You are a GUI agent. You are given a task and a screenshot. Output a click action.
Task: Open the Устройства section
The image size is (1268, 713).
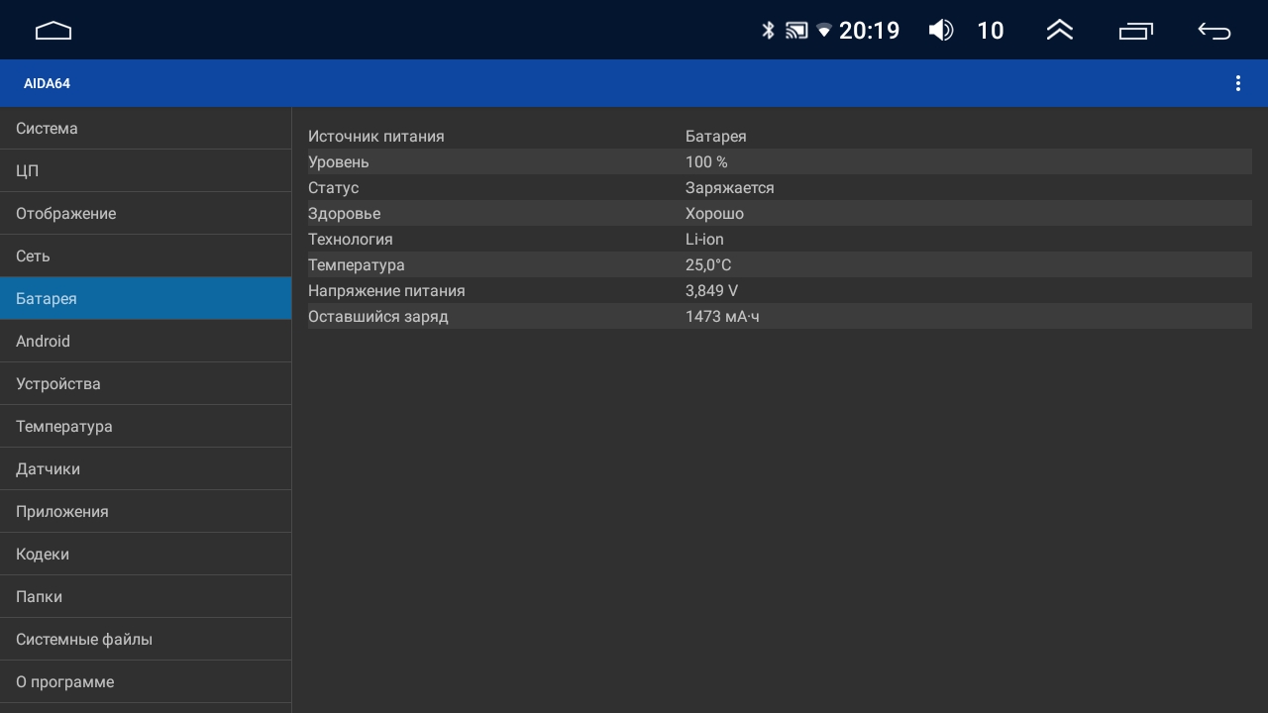pyautogui.click(x=146, y=384)
